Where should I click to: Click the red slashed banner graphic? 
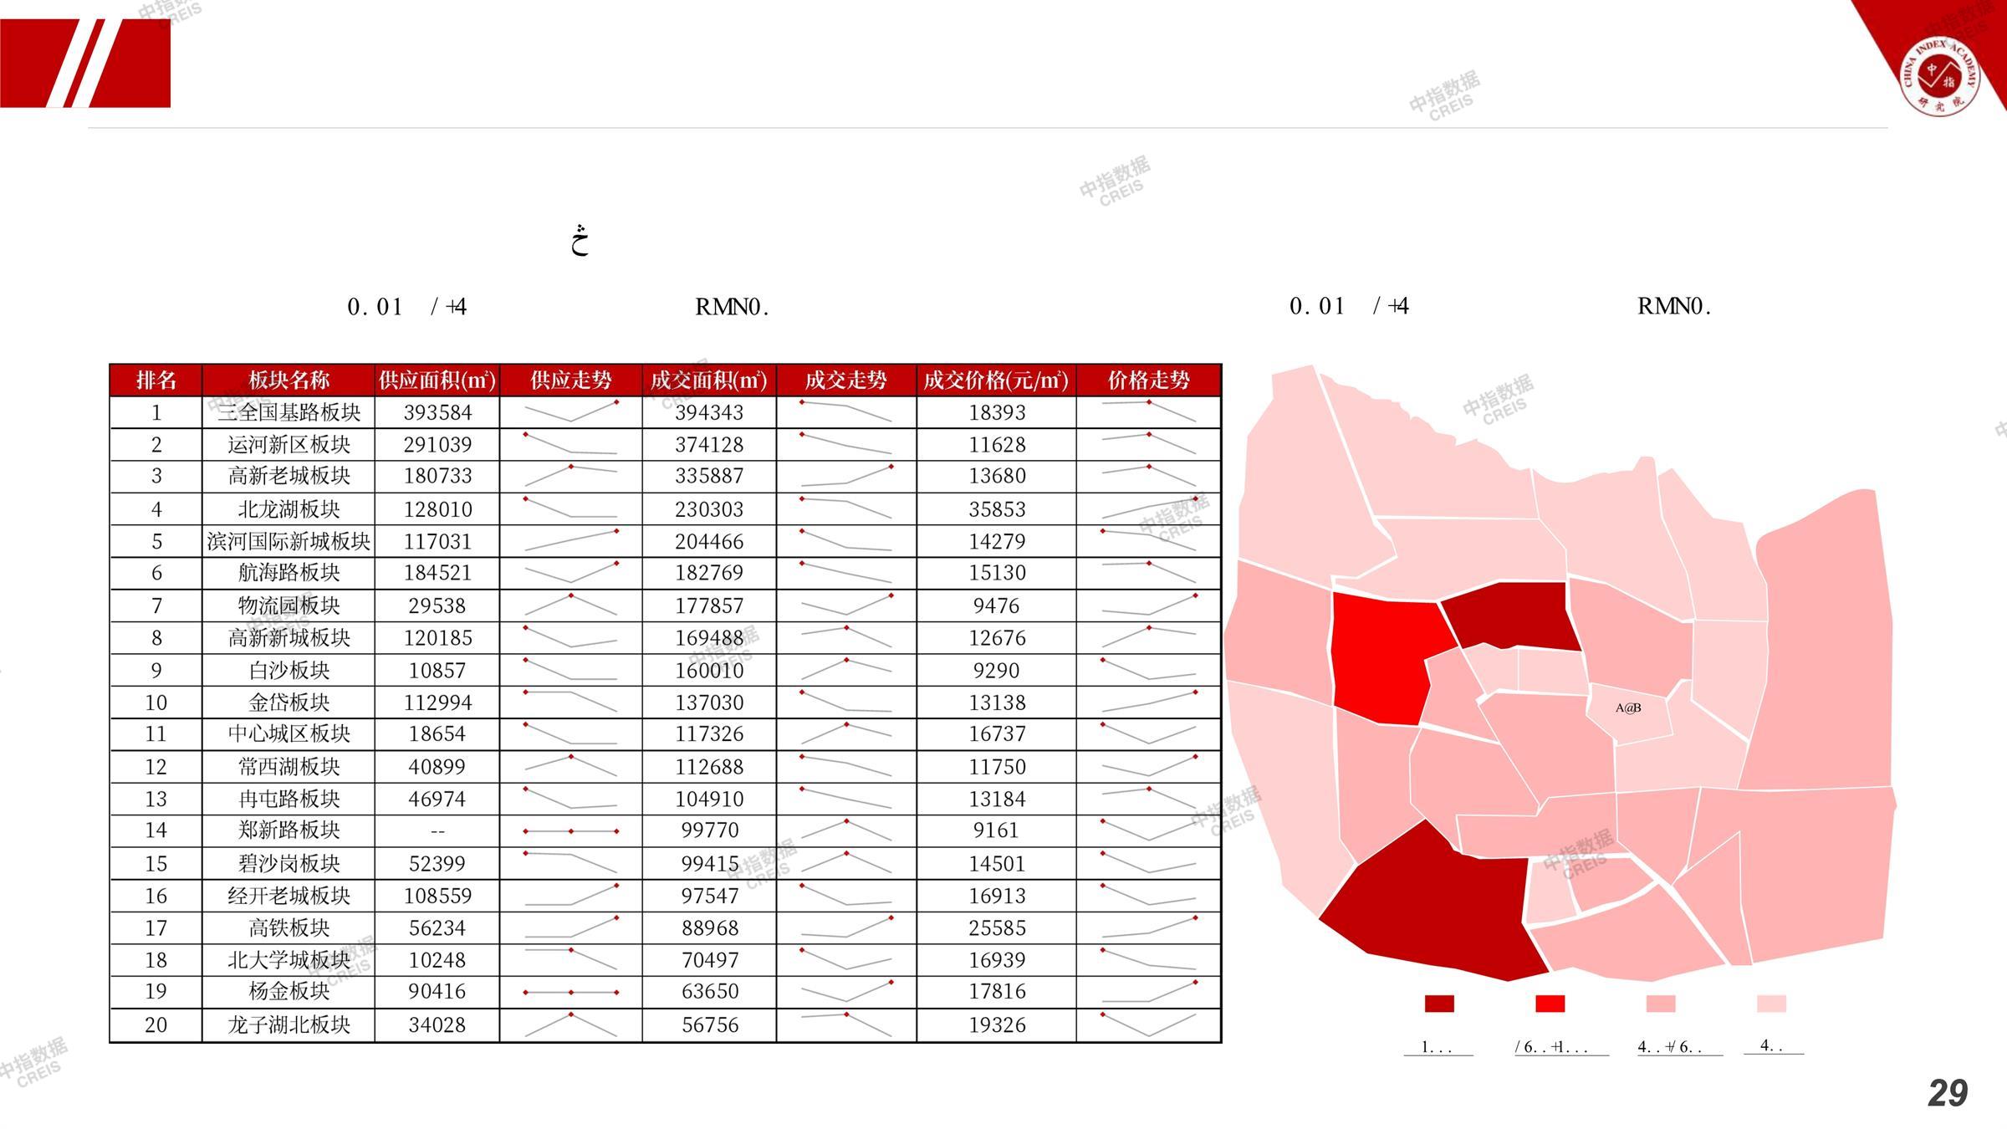85,64
